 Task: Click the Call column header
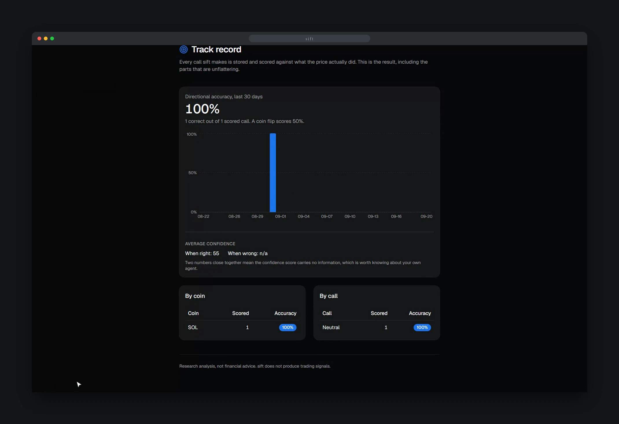point(327,313)
